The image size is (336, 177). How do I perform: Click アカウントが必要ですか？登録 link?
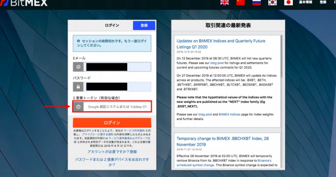(112, 152)
